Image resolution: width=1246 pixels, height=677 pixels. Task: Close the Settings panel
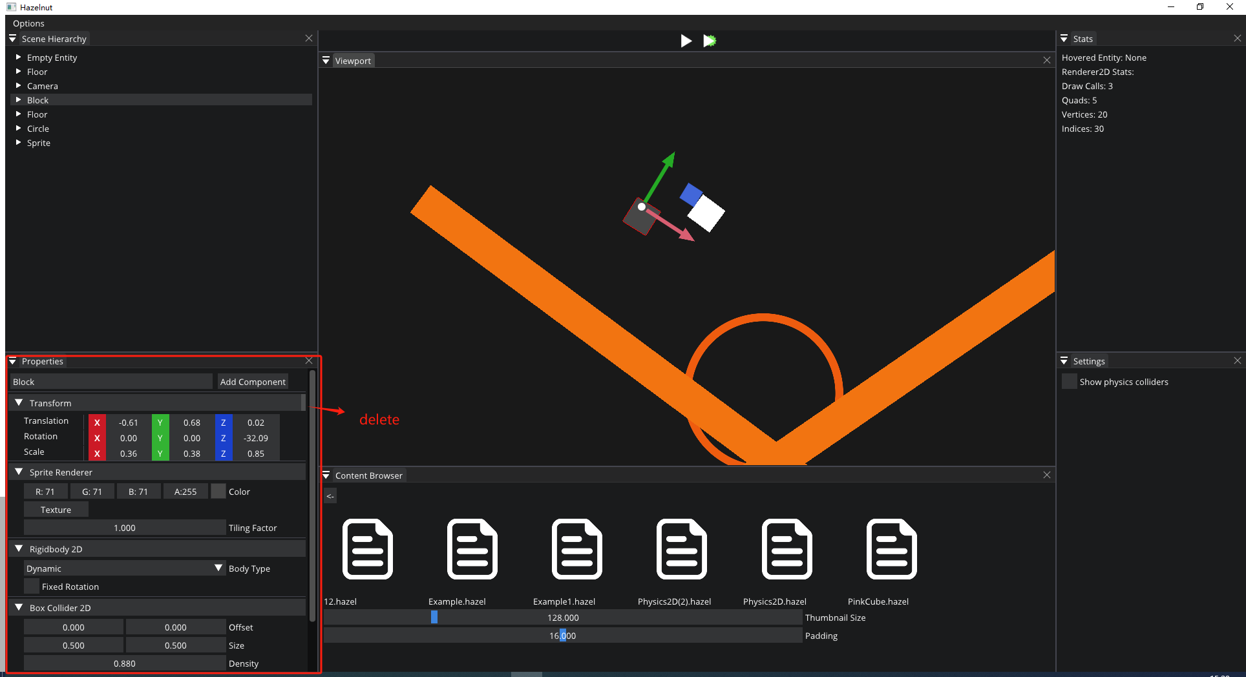(x=1238, y=361)
